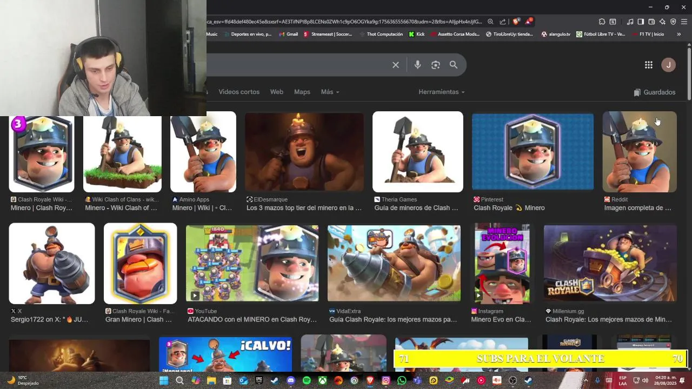Open the alangulo.tv bookmark

click(555, 34)
